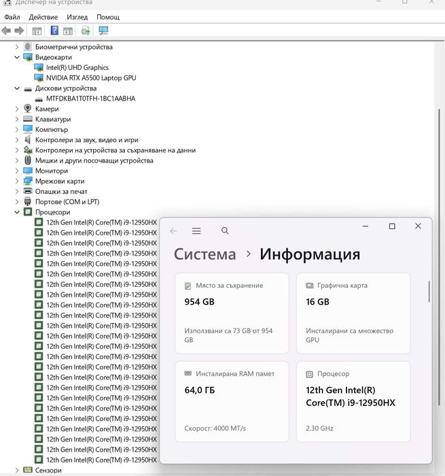This screenshot has height=476, width=445.
Task: Go back with Settings window arrow
Action: tap(173, 231)
